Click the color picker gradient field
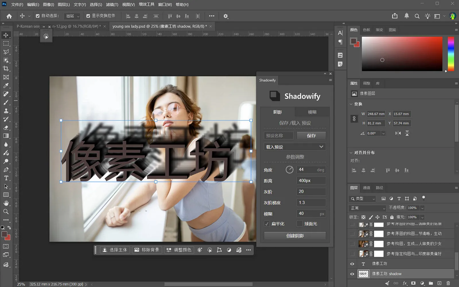 (402, 54)
